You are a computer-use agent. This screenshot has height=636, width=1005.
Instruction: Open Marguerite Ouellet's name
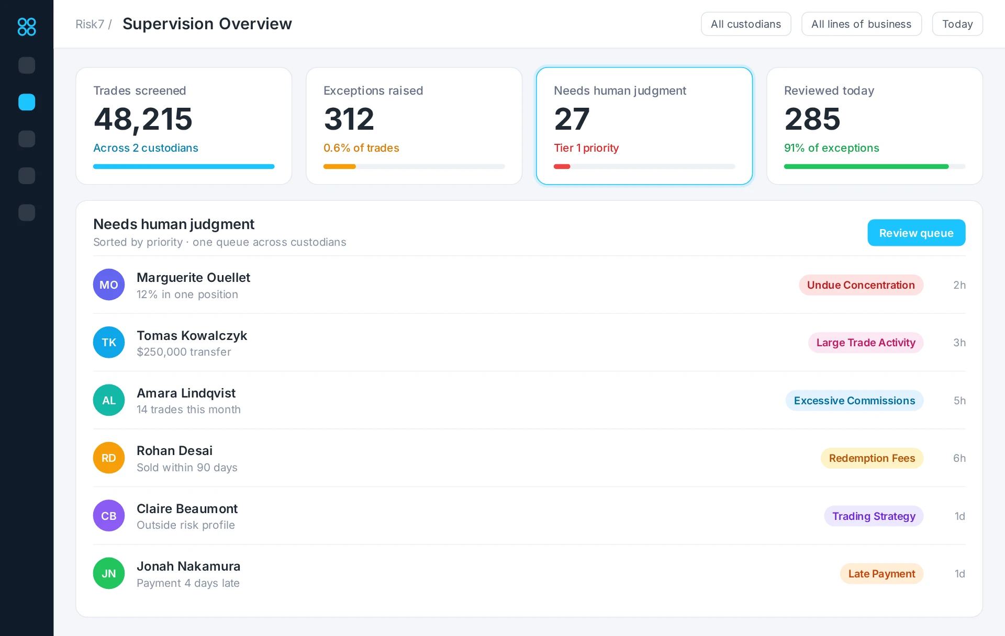coord(193,277)
